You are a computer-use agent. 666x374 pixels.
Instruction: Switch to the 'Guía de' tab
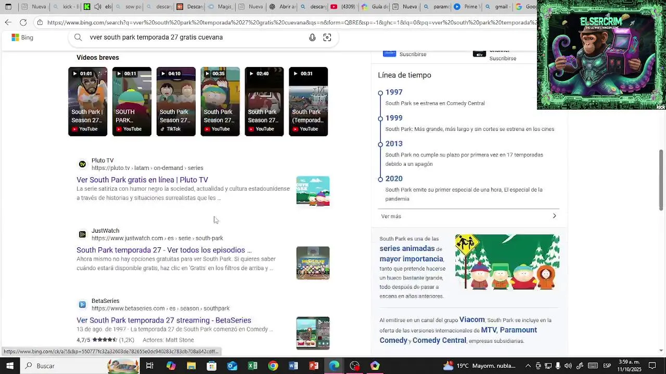[x=374, y=7]
